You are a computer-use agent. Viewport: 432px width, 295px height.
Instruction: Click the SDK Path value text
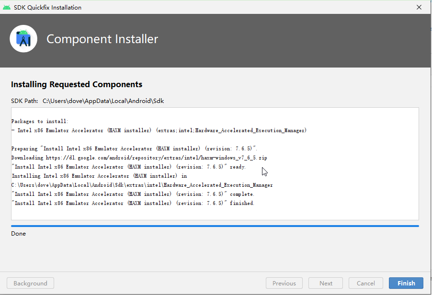103,101
